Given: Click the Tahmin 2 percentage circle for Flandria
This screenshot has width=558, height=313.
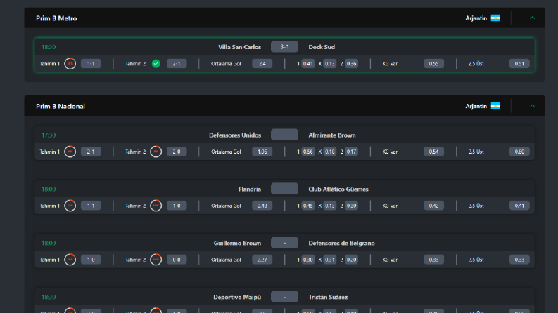Looking at the screenshot, I should [156, 206].
